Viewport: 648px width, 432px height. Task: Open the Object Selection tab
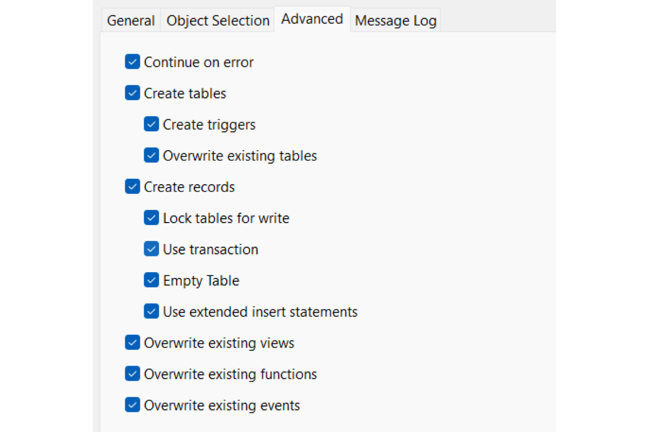(x=218, y=21)
